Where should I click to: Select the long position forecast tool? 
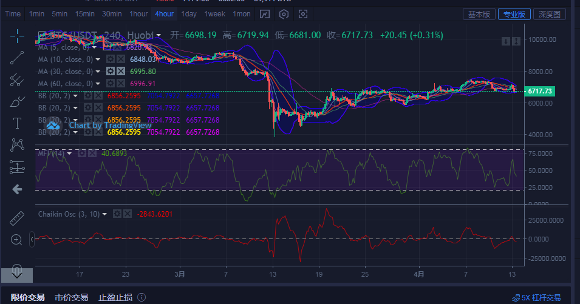[x=17, y=167]
